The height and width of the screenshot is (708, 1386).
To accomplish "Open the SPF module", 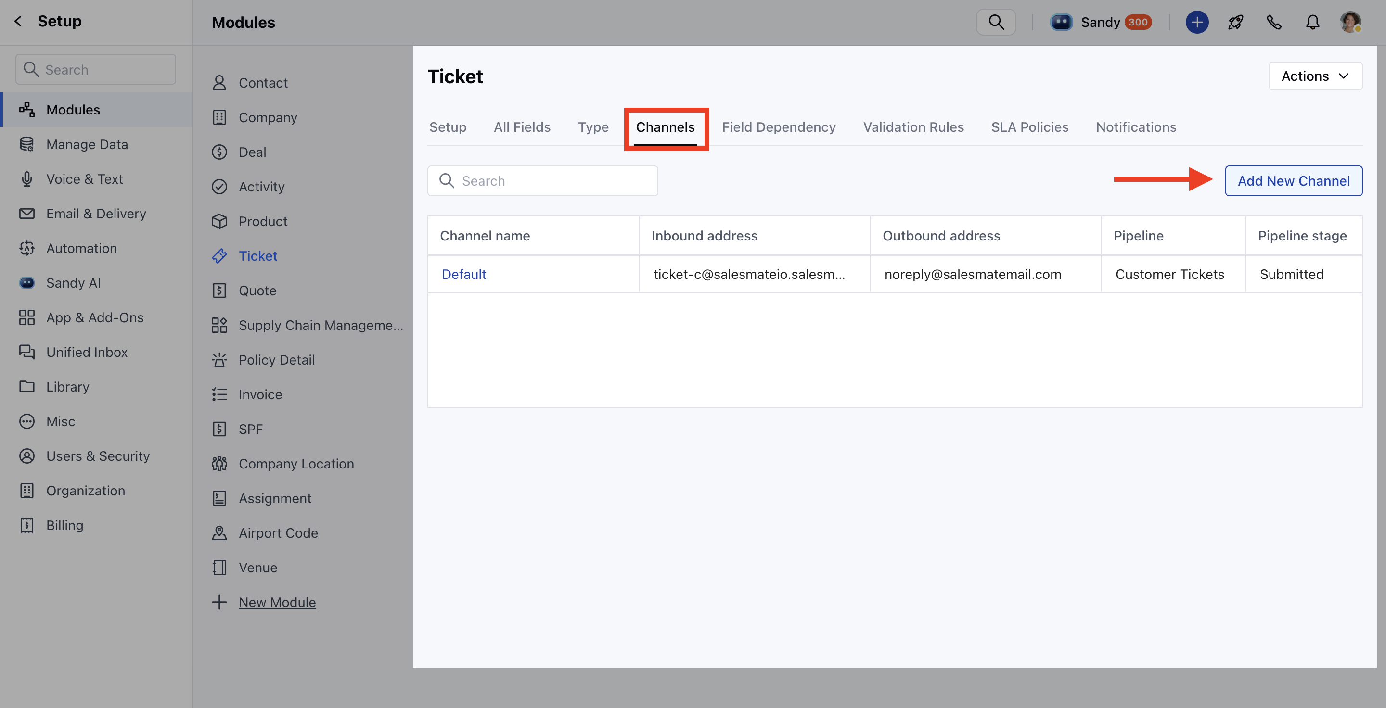I will point(251,430).
